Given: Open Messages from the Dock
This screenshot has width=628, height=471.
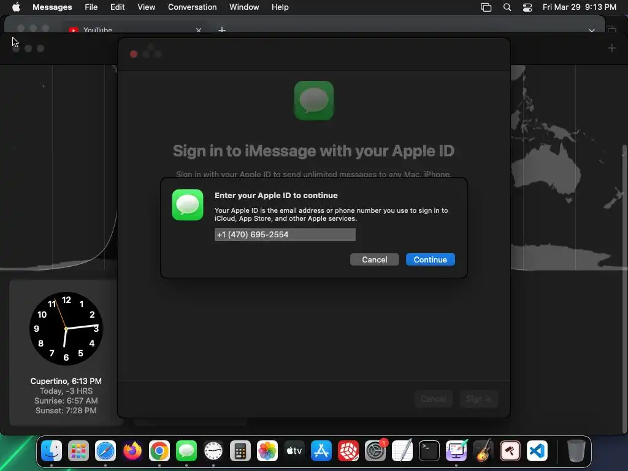Looking at the screenshot, I should [186, 451].
